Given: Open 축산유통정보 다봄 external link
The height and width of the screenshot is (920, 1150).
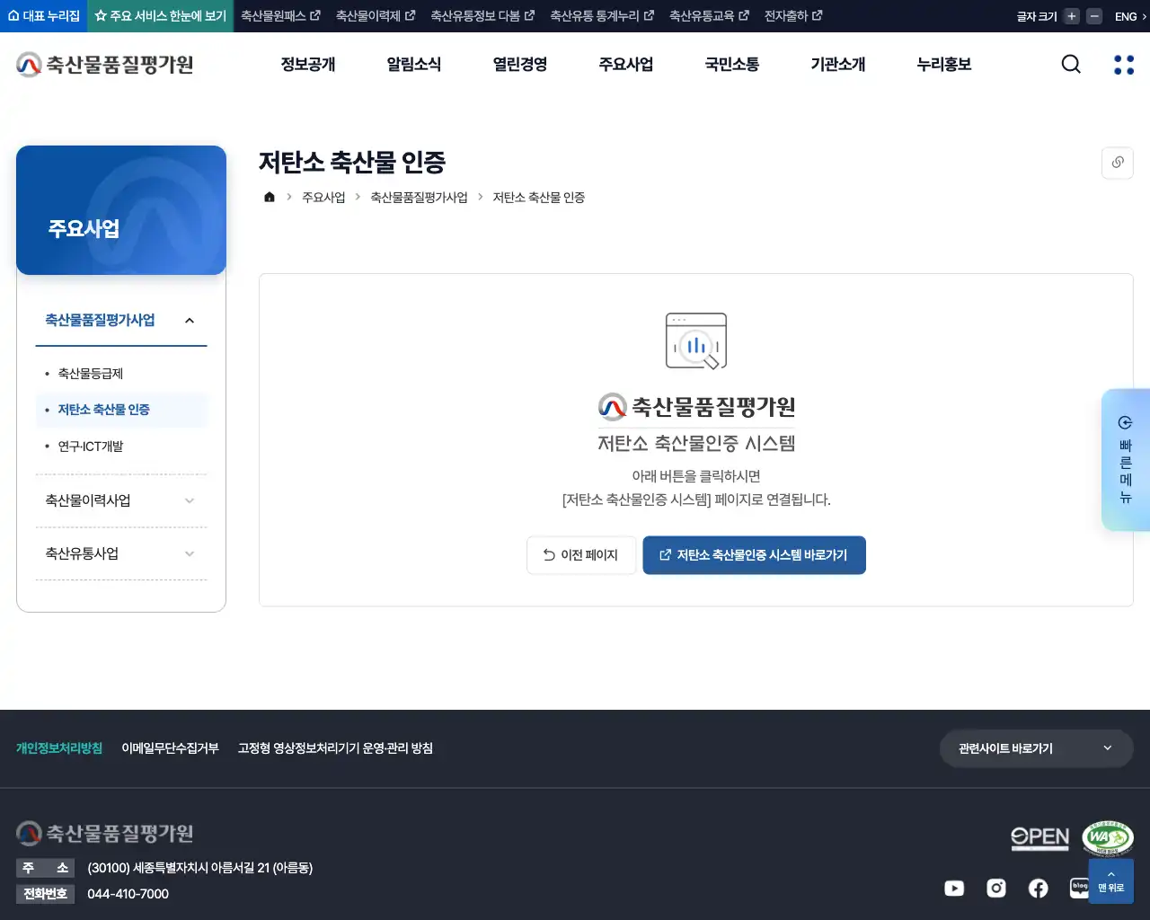Looking at the screenshot, I should point(482,16).
